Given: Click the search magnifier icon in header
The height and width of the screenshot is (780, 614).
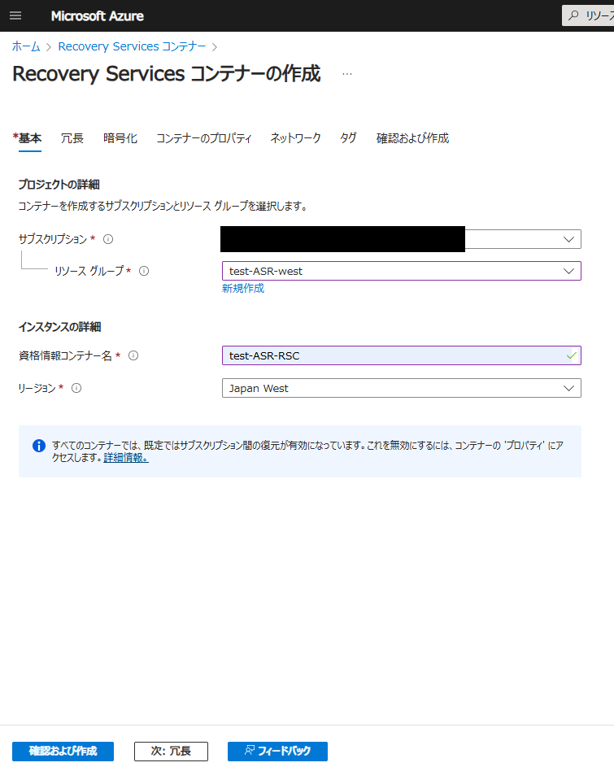Looking at the screenshot, I should (574, 15).
